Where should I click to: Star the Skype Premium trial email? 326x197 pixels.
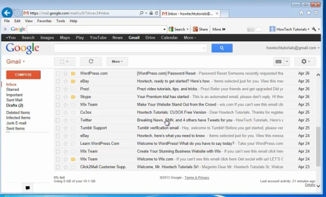coord(66,97)
